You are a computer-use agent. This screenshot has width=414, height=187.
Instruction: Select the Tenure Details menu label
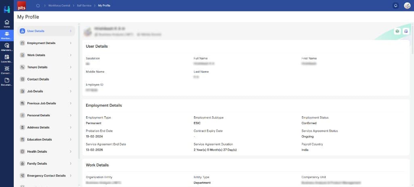[x=37, y=67]
